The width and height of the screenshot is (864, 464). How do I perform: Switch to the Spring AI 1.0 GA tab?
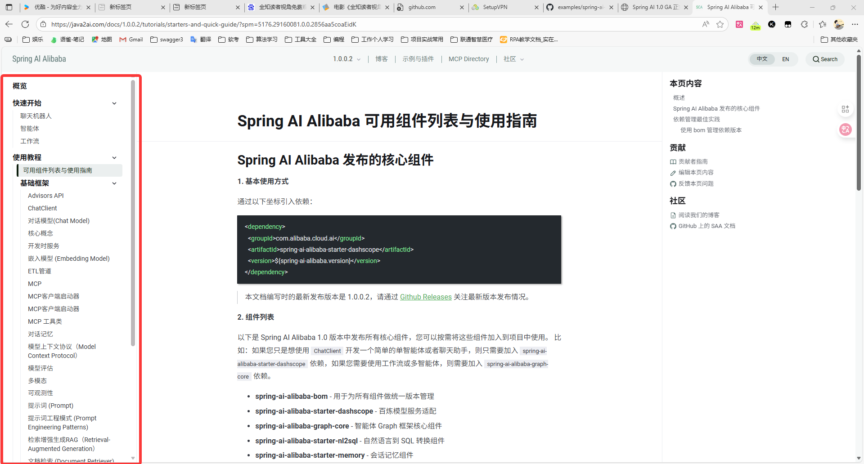click(654, 7)
